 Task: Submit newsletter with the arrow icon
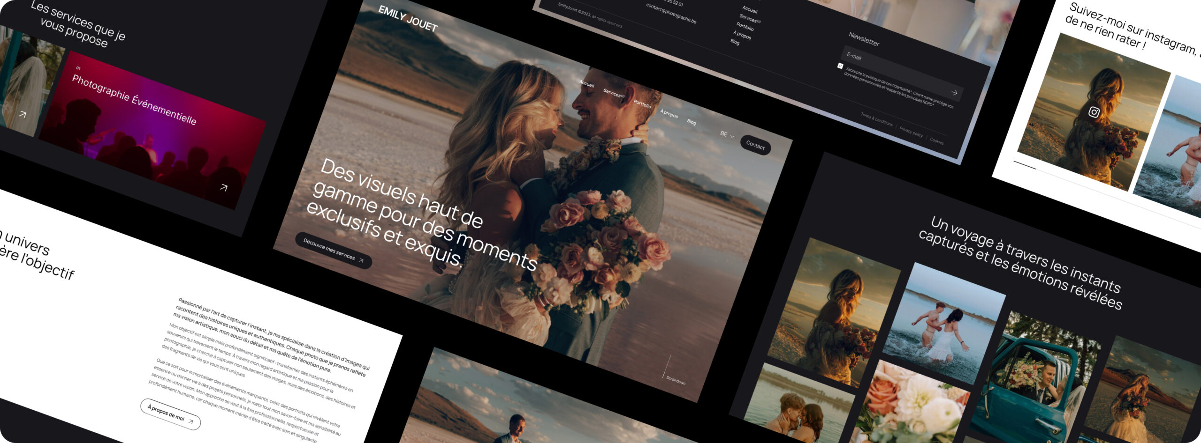(x=954, y=93)
